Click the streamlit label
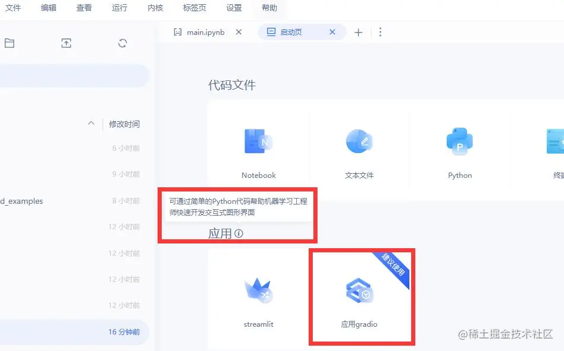Viewport: 564px width, 351px height. pos(259,324)
